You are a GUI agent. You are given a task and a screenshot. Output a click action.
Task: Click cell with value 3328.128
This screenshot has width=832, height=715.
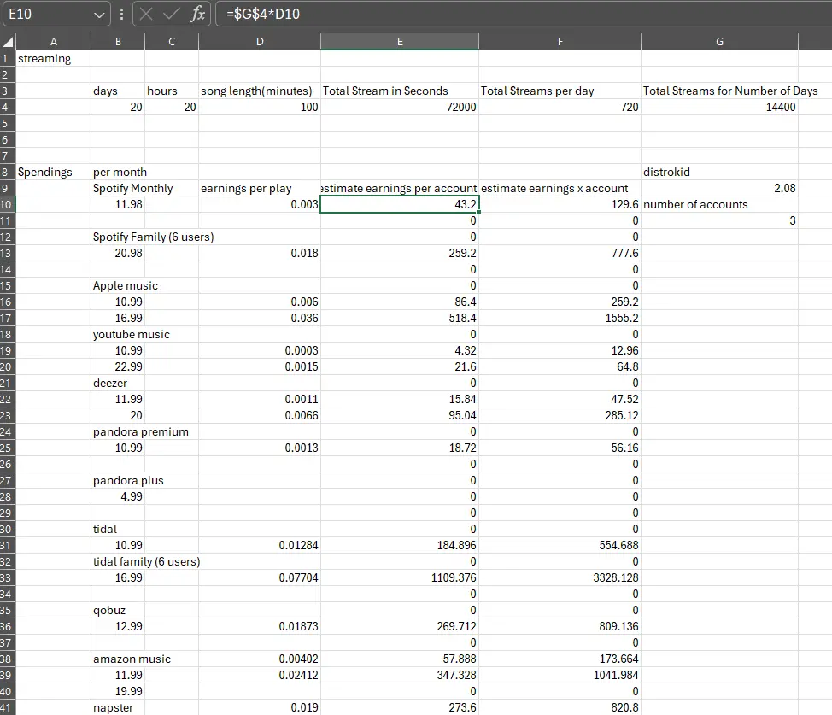560,577
